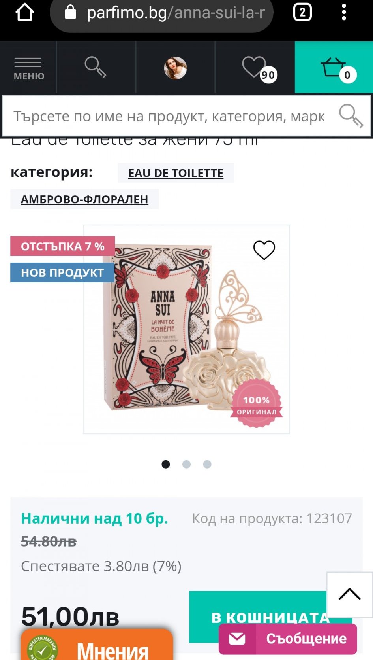Image resolution: width=373 pixels, height=660 pixels.
Task: Open the browser tabs counter
Action: 302,12
